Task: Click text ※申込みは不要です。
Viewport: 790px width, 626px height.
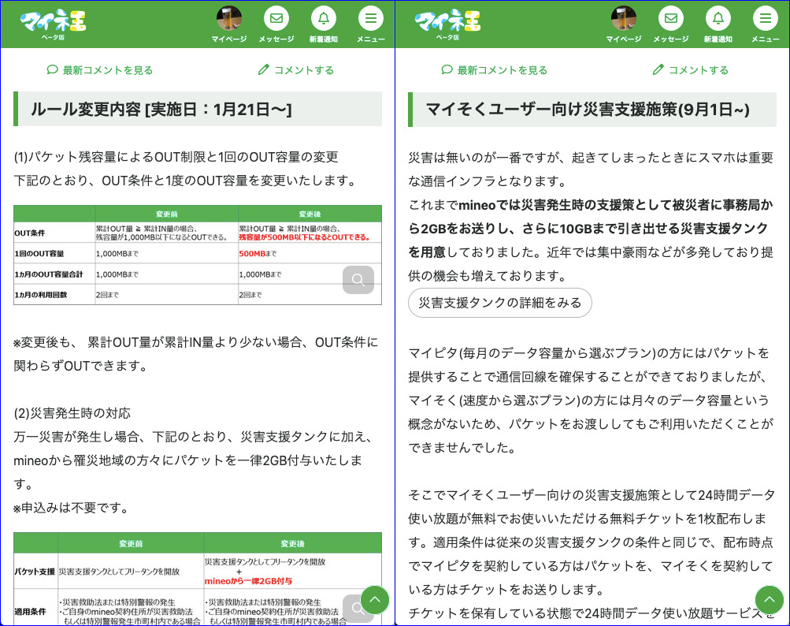Action: 71,508
